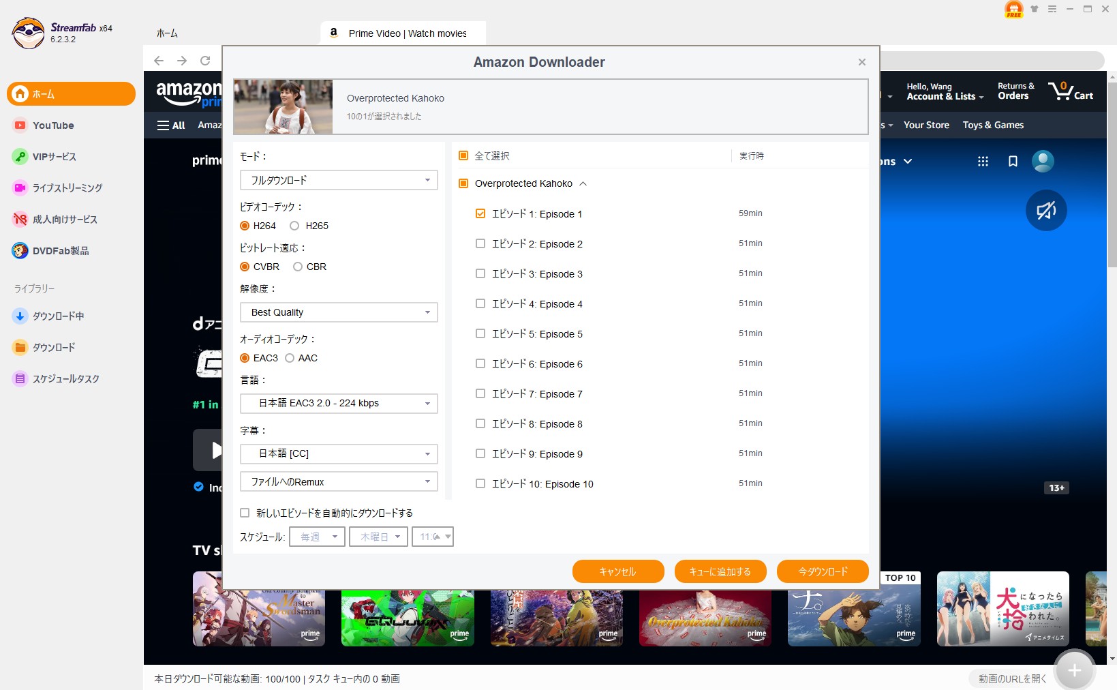Open the Amazon All hamburger menu
Image resolution: width=1117 pixels, height=690 pixels.
[171, 125]
